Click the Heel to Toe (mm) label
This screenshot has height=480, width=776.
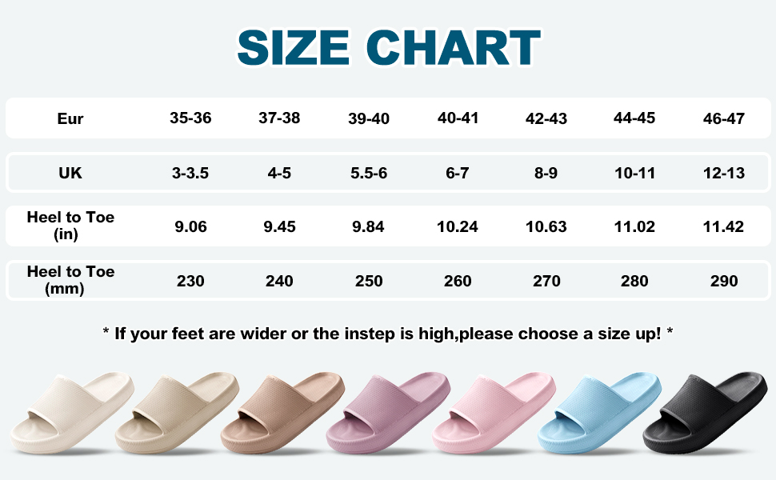[x=70, y=280]
